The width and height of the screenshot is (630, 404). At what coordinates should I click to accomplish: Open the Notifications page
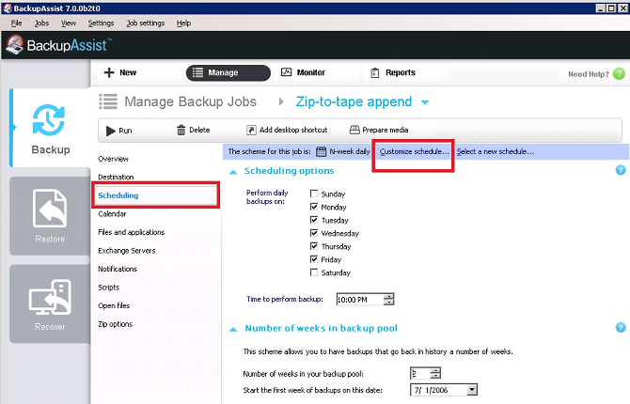point(118,269)
